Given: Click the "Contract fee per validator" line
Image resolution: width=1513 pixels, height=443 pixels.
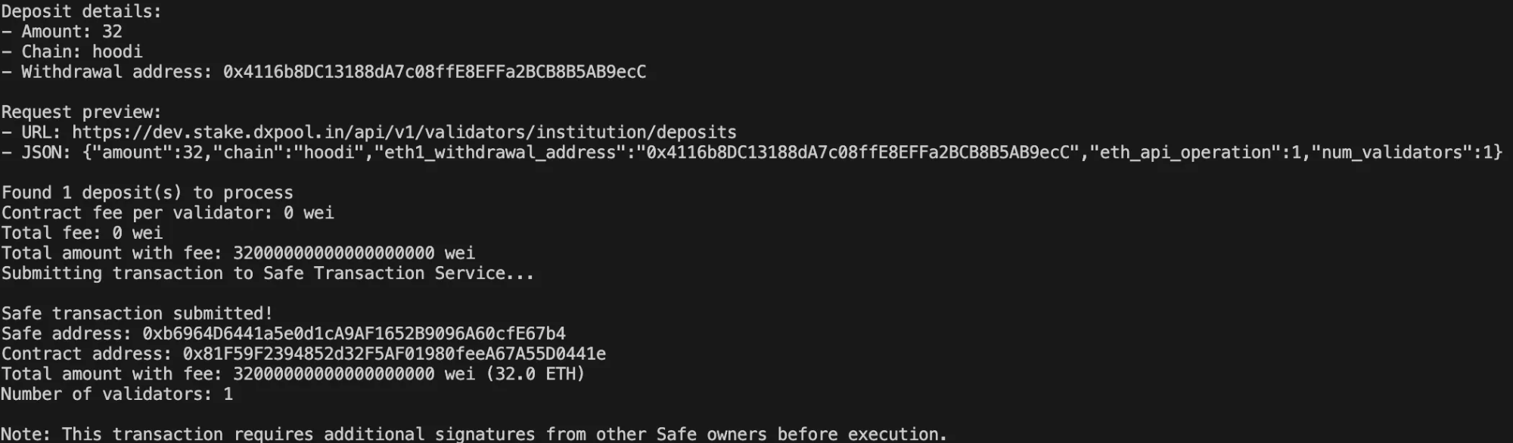Looking at the screenshot, I should 167,213.
